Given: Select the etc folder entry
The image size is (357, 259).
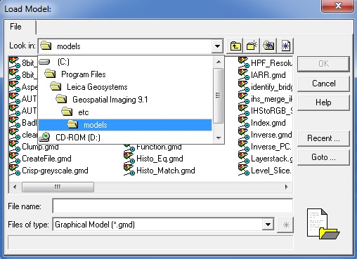Looking at the screenshot, I should tap(84, 112).
